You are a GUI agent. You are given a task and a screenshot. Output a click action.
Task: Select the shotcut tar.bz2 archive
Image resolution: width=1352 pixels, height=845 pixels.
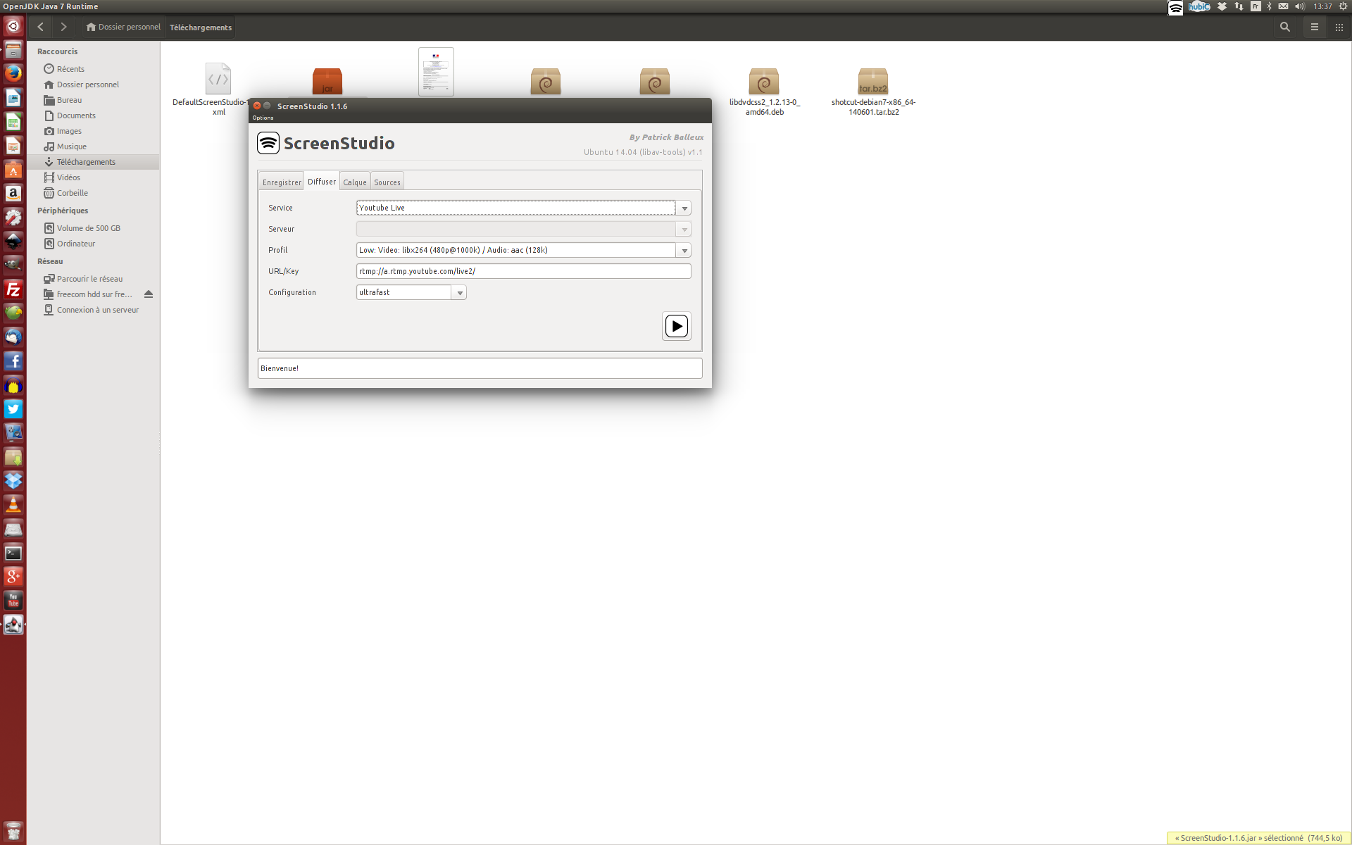(x=873, y=82)
